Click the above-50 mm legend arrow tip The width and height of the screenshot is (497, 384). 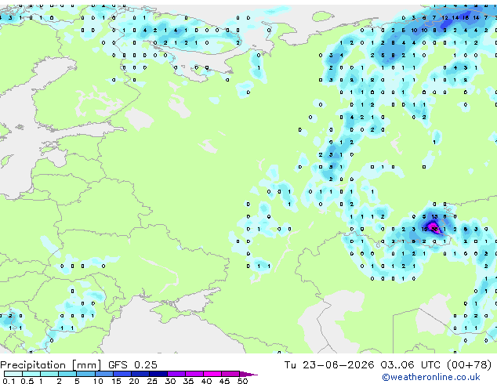(248, 374)
